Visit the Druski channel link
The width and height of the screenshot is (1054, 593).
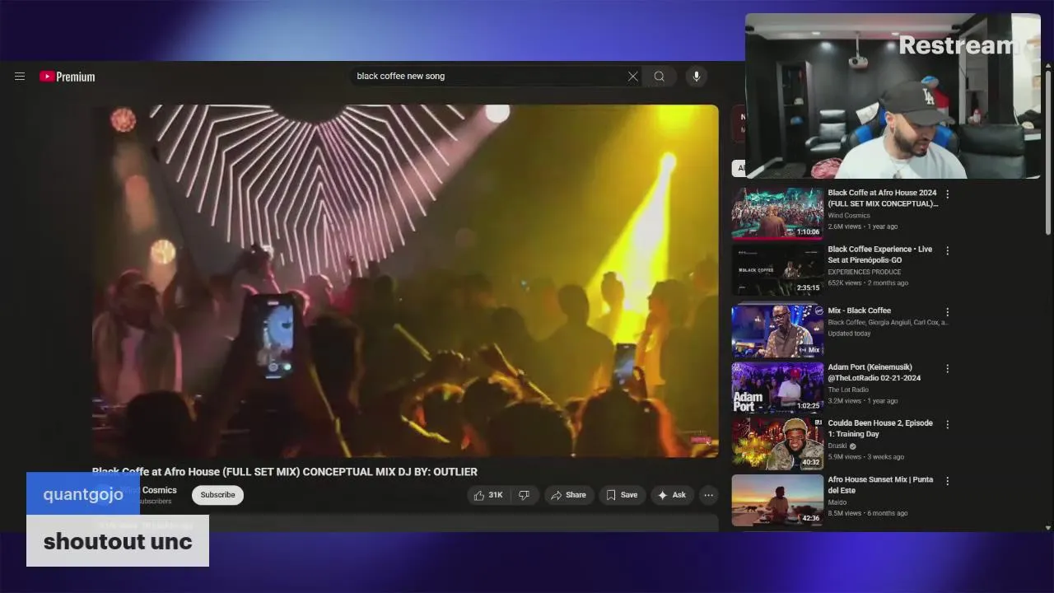[837, 446]
